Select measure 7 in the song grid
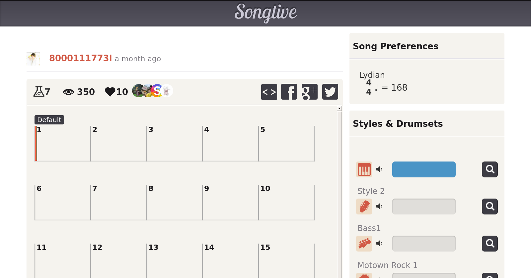531x278 pixels. 118,202
